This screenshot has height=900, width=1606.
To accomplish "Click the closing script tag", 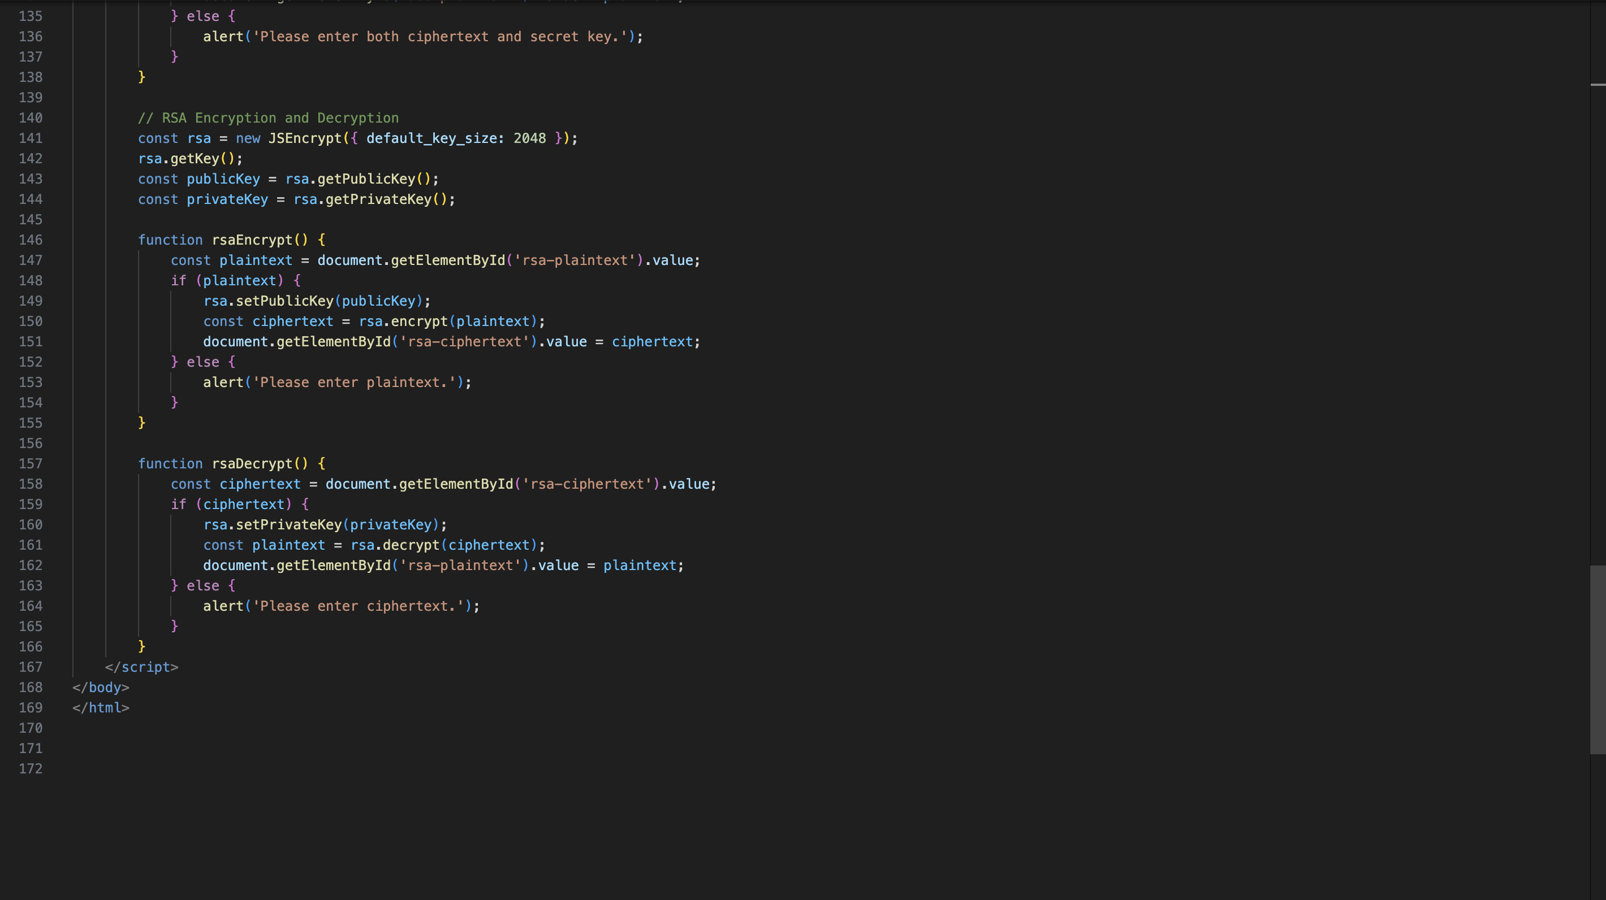I will (x=141, y=667).
